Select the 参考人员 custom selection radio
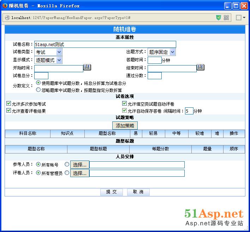250x232 pixels. click(x=67, y=164)
